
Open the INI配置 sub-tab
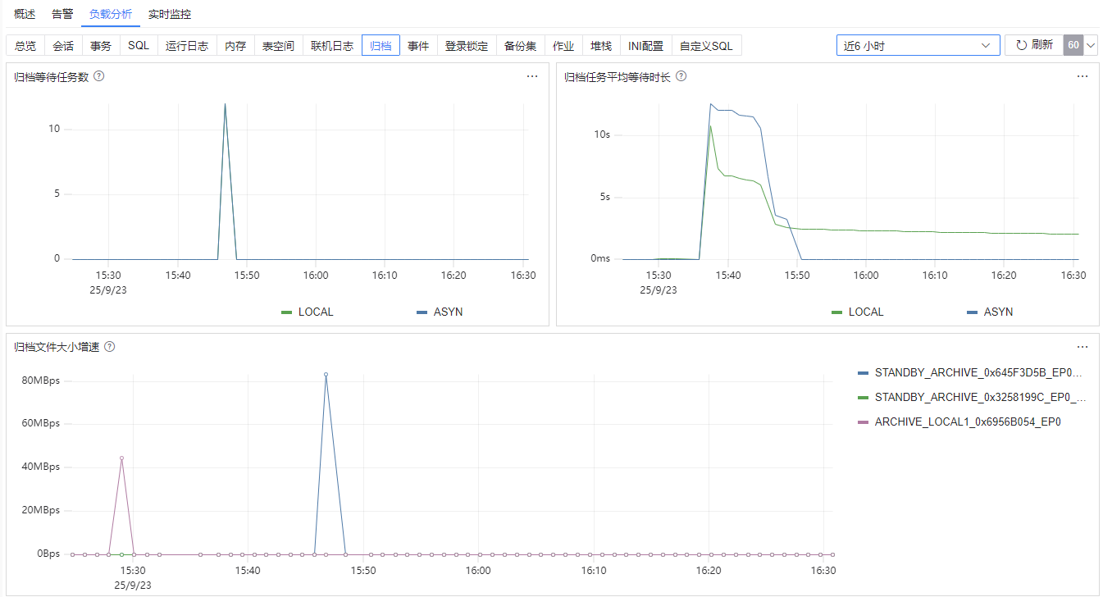coord(646,46)
